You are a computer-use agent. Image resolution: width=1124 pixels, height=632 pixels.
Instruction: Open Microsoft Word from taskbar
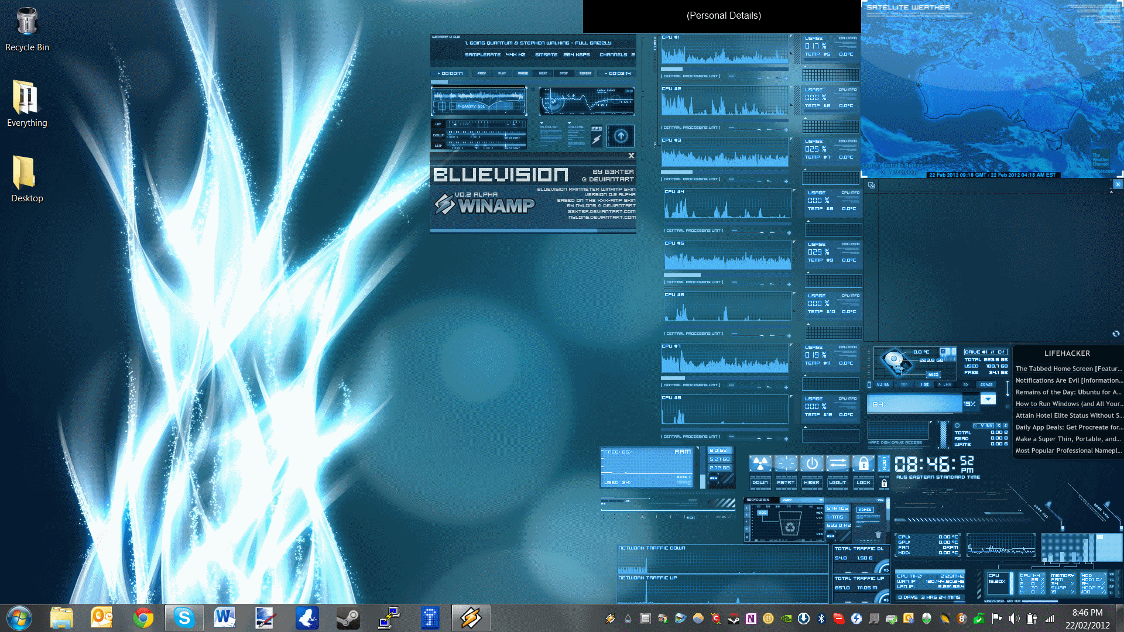225,618
